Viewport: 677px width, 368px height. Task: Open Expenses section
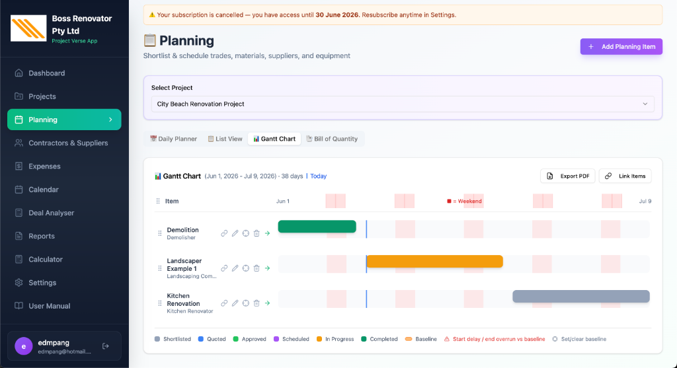[x=64, y=166]
